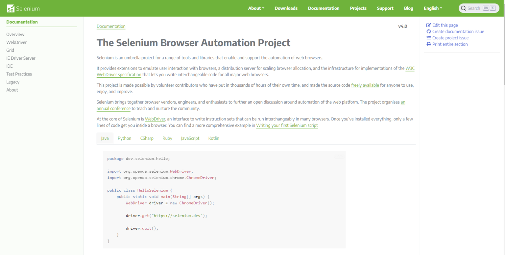505x255 pixels.
Task: Go to Blog in the navigation bar
Action: pos(408,8)
